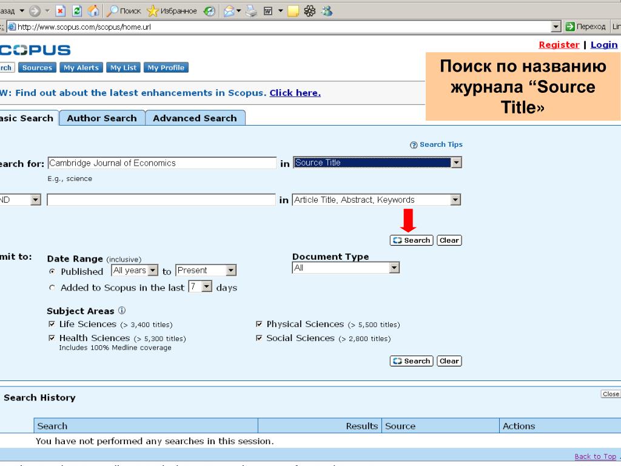Open Favorites (Избранное) star button

coord(172,11)
